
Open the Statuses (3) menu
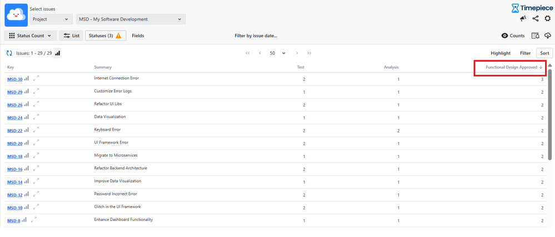105,36
